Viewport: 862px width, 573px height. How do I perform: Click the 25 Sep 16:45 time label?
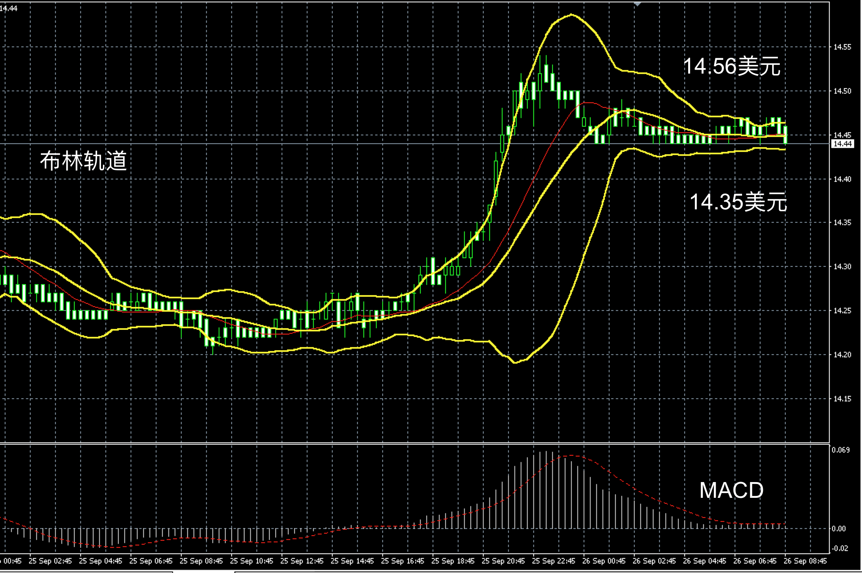click(403, 561)
